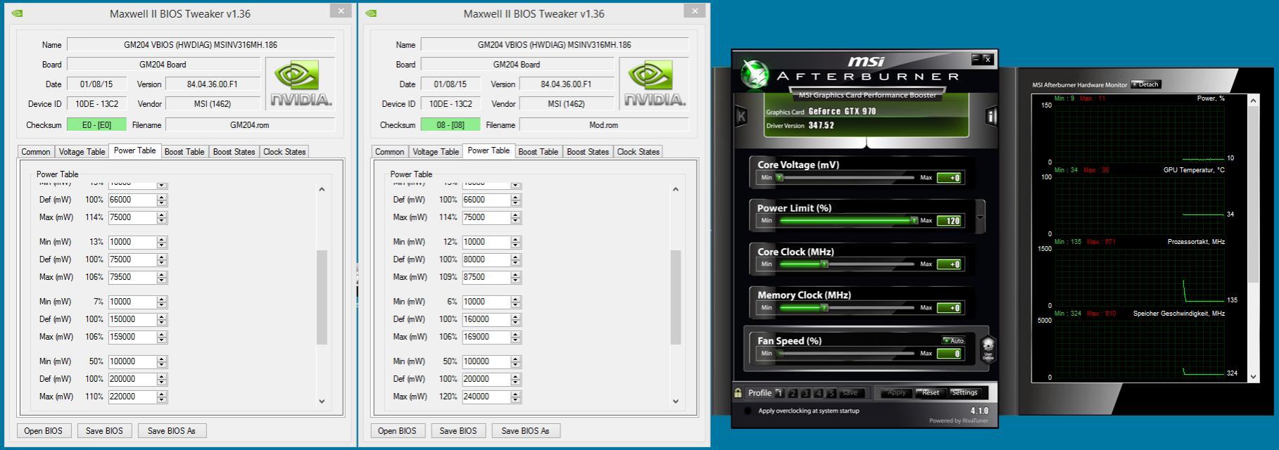Click scroll up arrow of Mod.rom power table
The width and height of the screenshot is (1279, 450).
676,189
